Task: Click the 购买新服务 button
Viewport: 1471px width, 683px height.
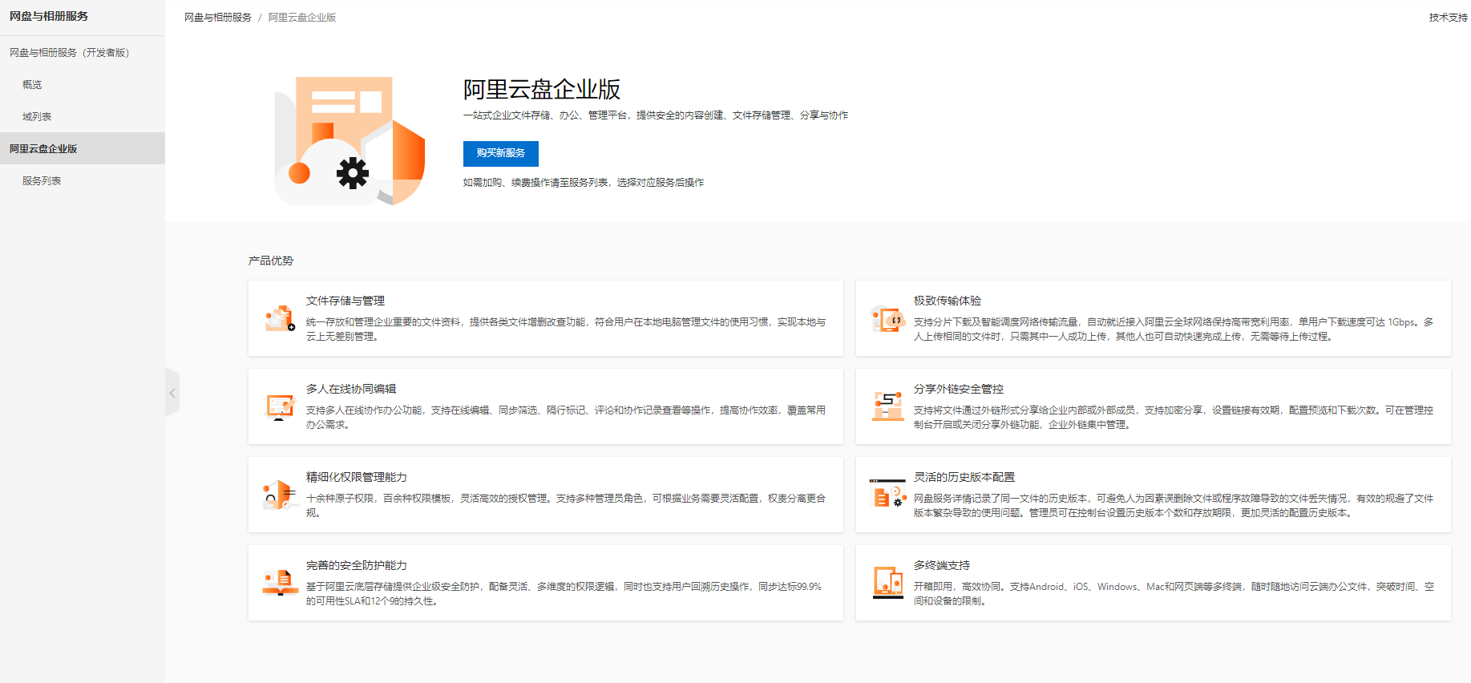Action: tap(501, 153)
